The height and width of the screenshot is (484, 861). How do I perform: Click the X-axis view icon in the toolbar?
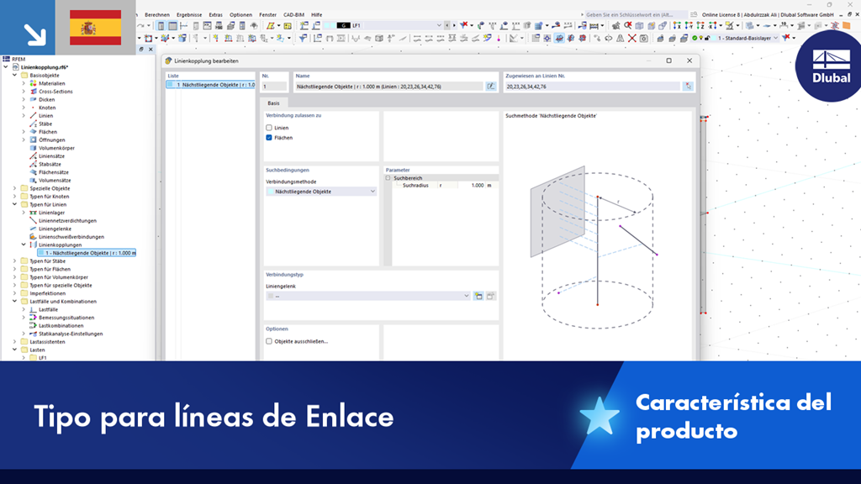tap(677, 25)
